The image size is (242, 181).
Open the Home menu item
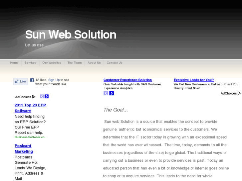point(14,63)
